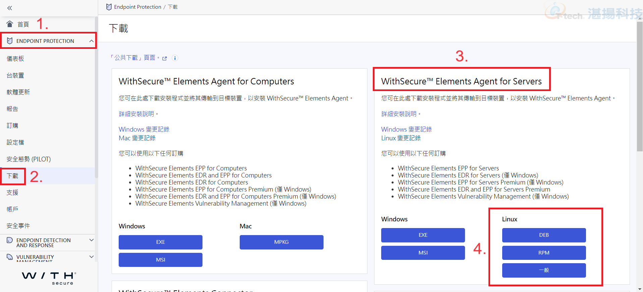Open 軟體更新 software updates menu item
Screen dimensions: 643x292
tap(18, 92)
